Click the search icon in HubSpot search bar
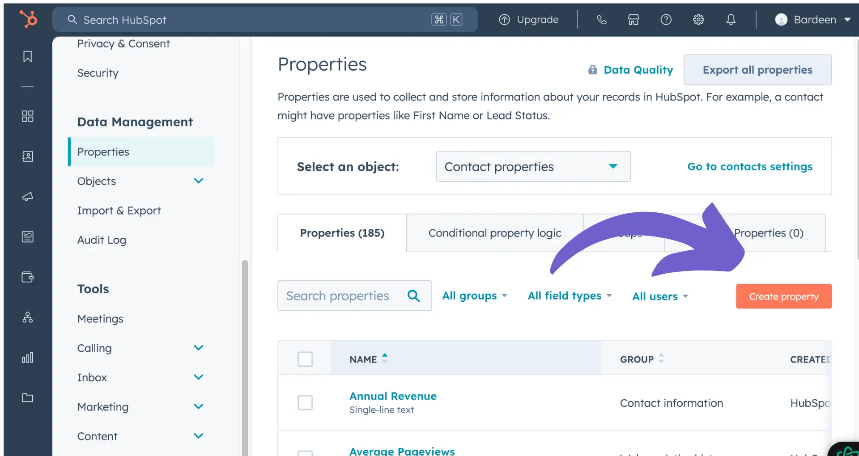This screenshot has width=859, height=456. 72,20
